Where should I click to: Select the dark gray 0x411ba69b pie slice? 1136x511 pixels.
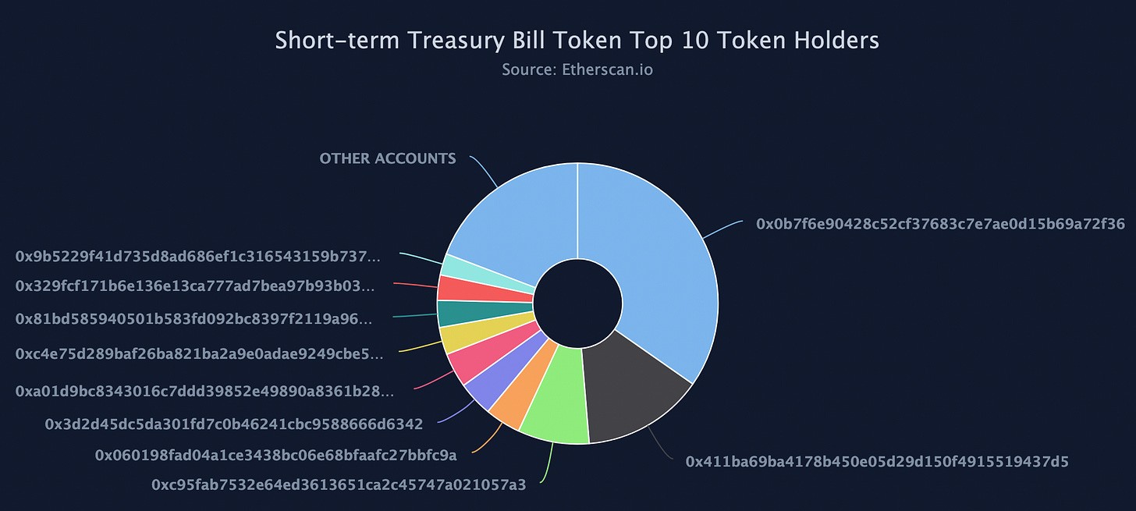pos(636,389)
